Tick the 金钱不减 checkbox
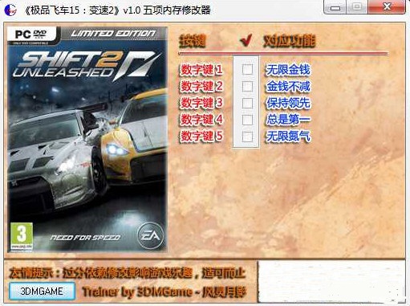410x306 pixels. pyautogui.click(x=247, y=86)
